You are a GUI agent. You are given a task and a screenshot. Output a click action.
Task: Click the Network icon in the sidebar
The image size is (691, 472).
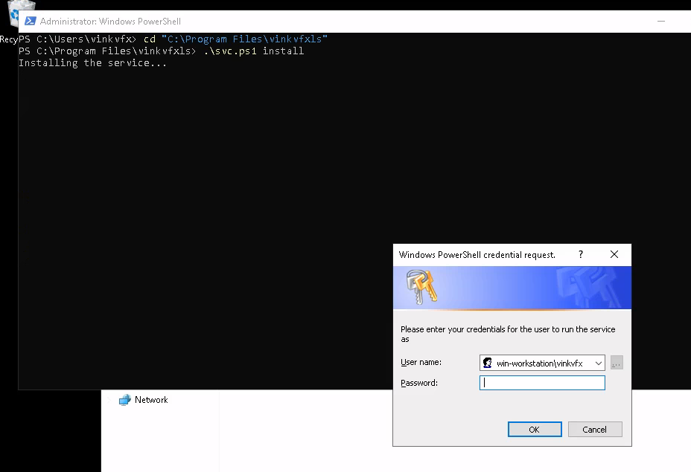pyautogui.click(x=124, y=400)
